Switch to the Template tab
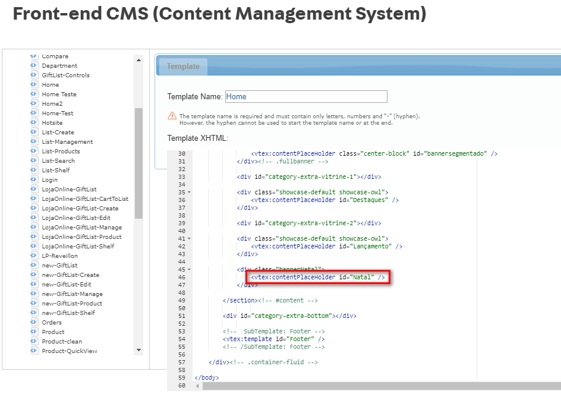Viewport: 561px width, 397px height. click(183, 67)
